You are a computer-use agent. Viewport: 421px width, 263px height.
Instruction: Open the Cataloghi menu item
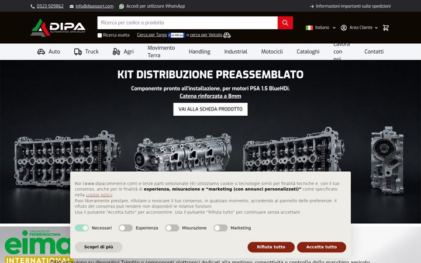(308, 51)
